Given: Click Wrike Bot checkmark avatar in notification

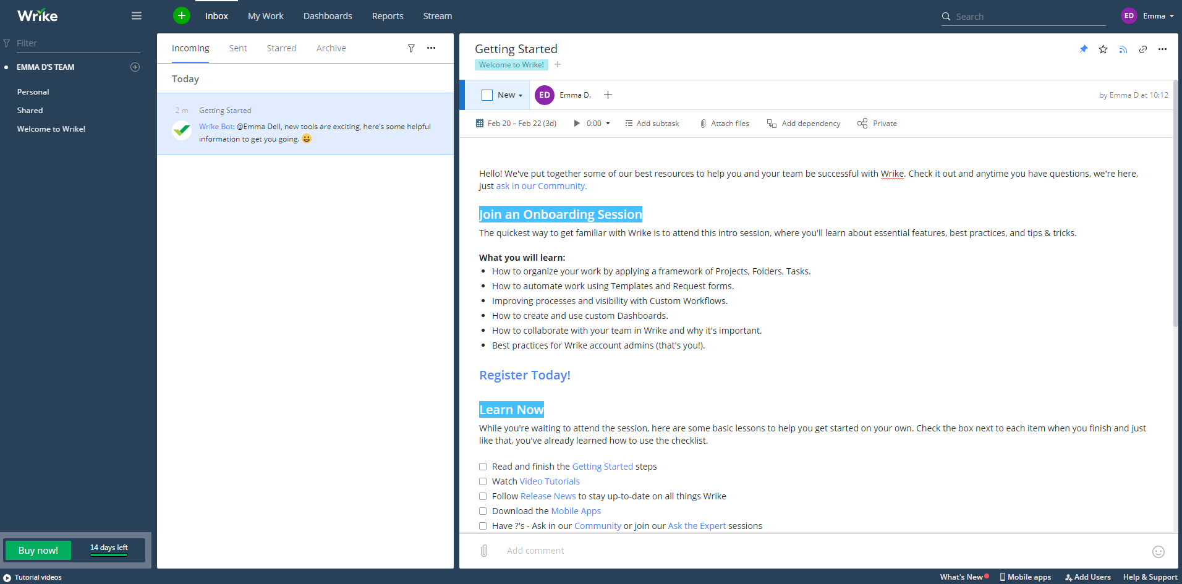Looking at the screenshot, I should pos(182,130).
